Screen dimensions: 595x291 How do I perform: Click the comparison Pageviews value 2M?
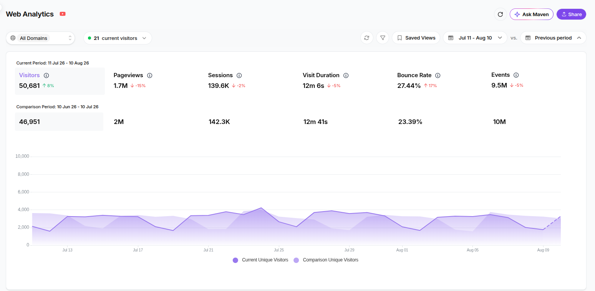(x=119, y=122)
